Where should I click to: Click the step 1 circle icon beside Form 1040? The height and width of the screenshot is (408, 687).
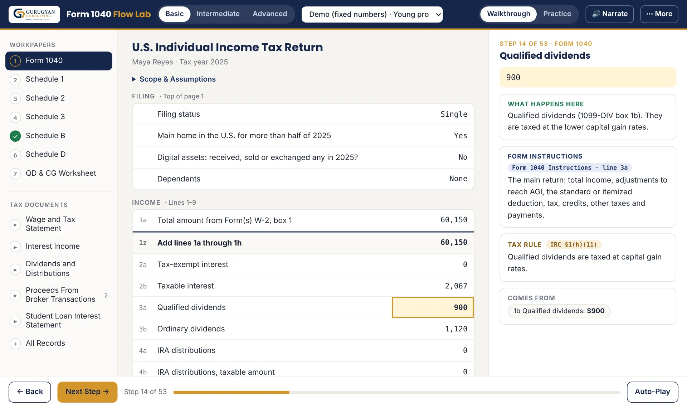pos(15,61)
